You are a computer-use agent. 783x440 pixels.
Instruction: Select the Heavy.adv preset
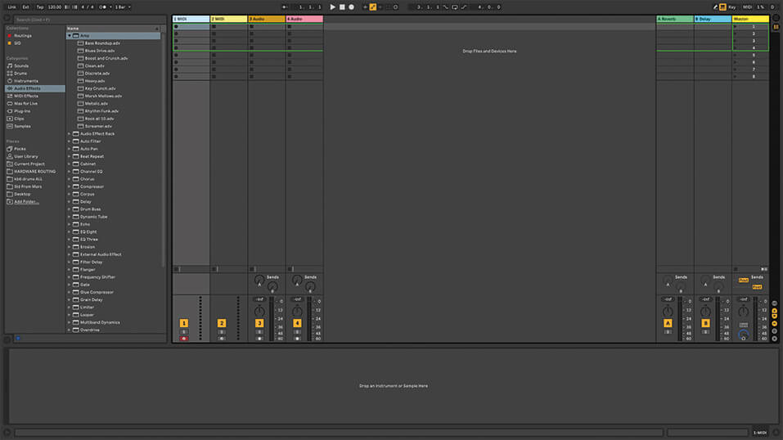(x=94, y=81)
